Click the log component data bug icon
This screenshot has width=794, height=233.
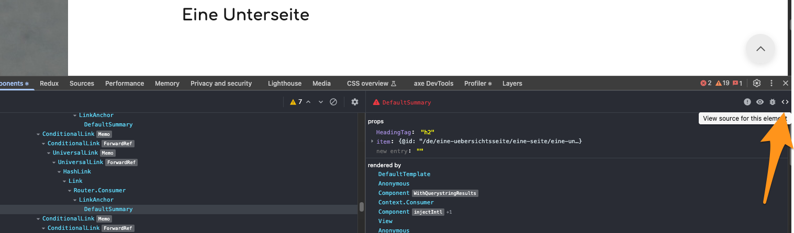(x=772, y=102)
